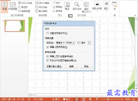Click the 取消 cancel button

coord(86,66)
